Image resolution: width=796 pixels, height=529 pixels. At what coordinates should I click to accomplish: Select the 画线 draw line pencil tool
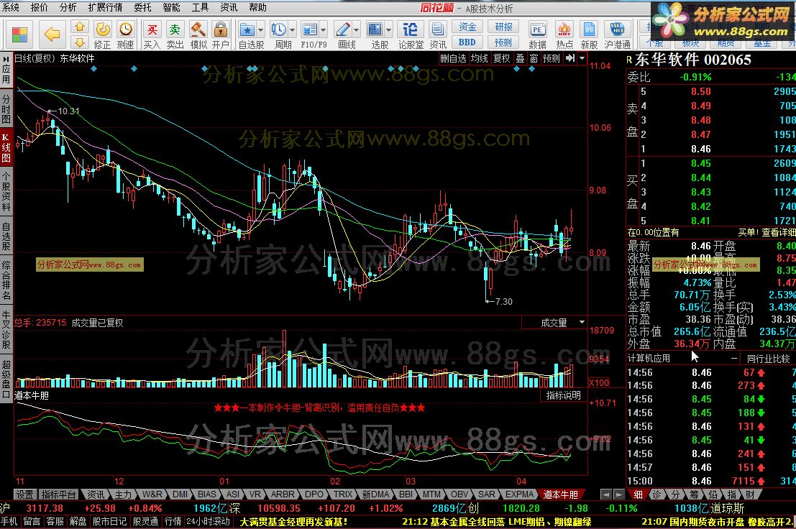[343, 29]
